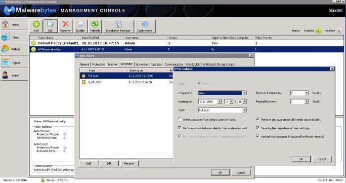346x183 pixels.
Task: Toggle Terminate program when scan completes checkbox
Action: tap(179, 136)
